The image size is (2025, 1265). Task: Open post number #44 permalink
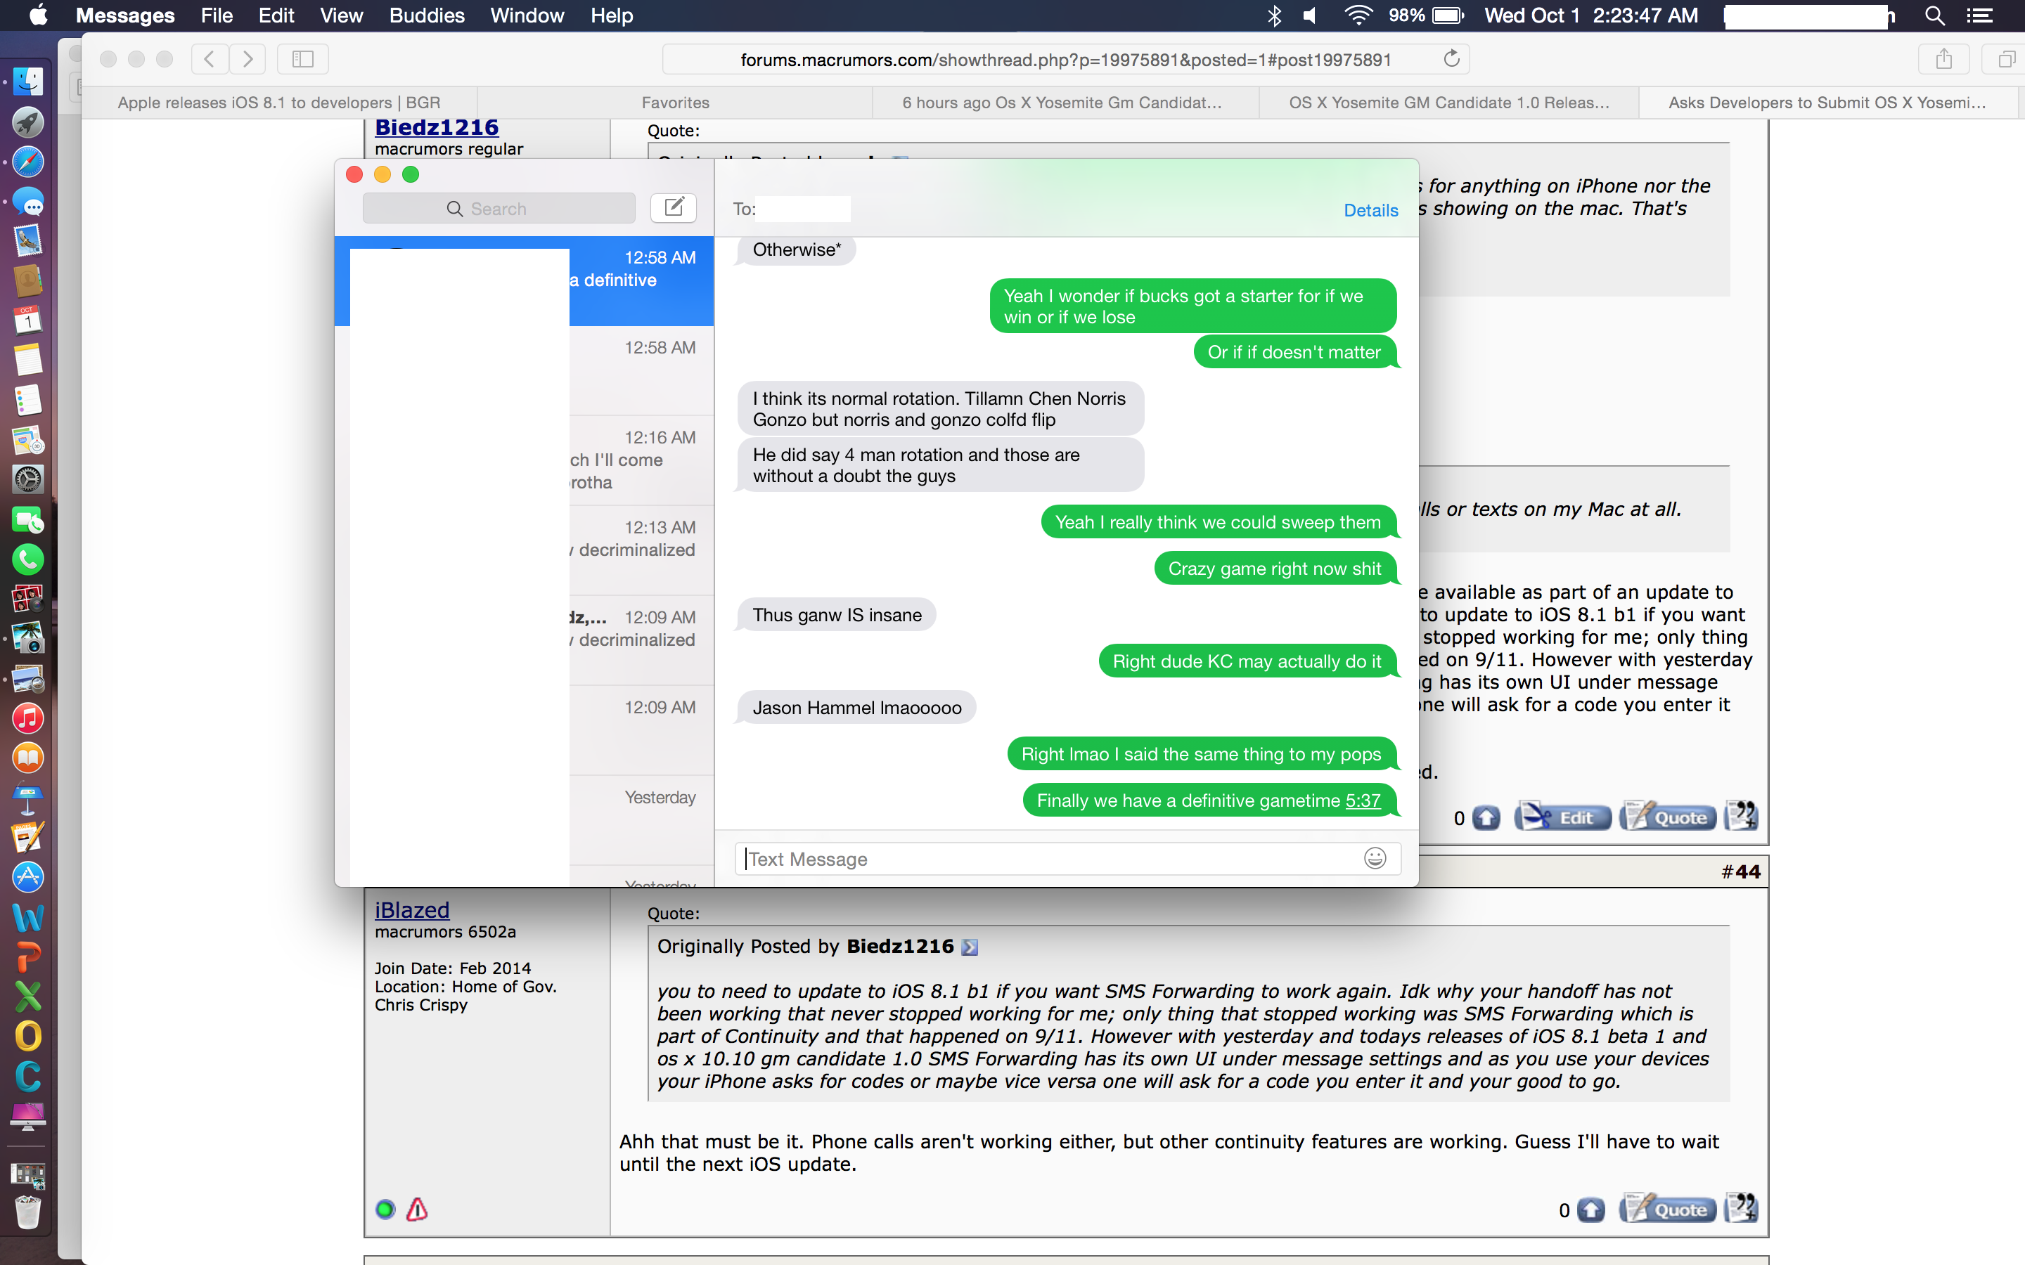coord(1742,871)
